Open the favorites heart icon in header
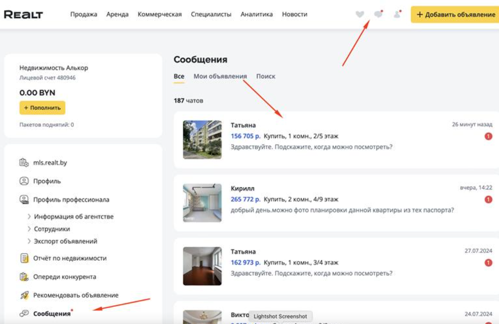 (x=360, y=14)
